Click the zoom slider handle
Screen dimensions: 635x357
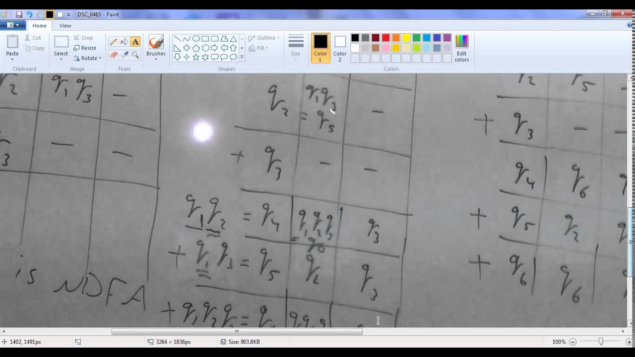click(601, 342)
